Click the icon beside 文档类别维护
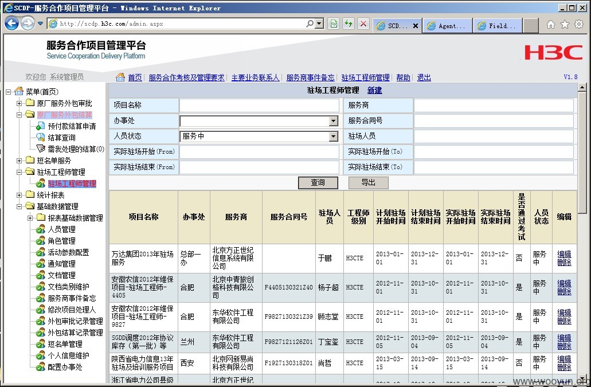 point(40,287)
